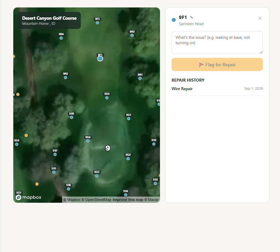Select the 9S6 sprinkler marker
Viewport: 280px width, 252px height.
coord(69,189)
